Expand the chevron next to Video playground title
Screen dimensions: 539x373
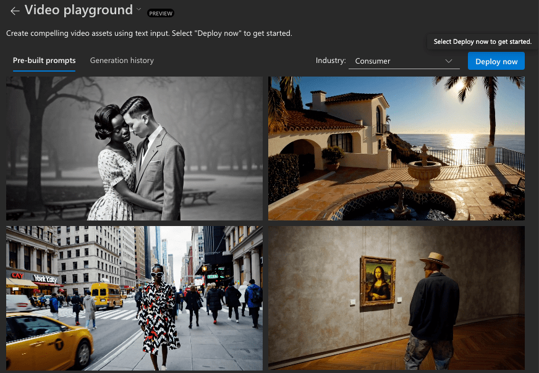click(x=139, y=10)
